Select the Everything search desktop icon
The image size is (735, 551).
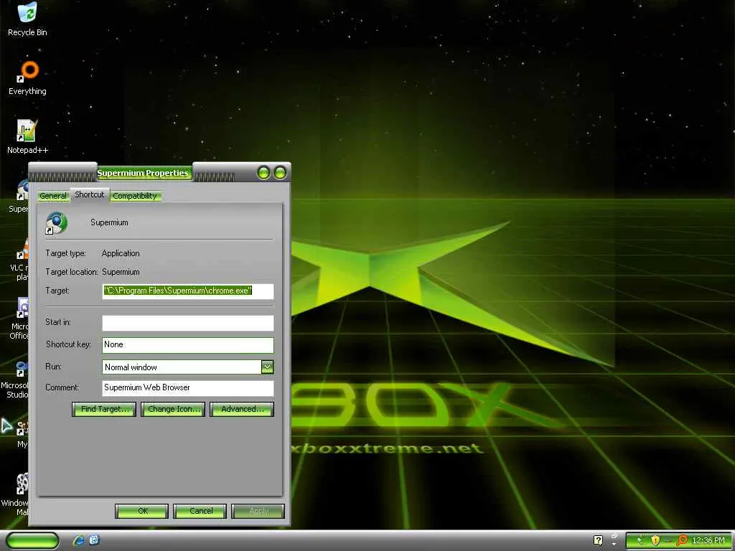tap(27, 77)
